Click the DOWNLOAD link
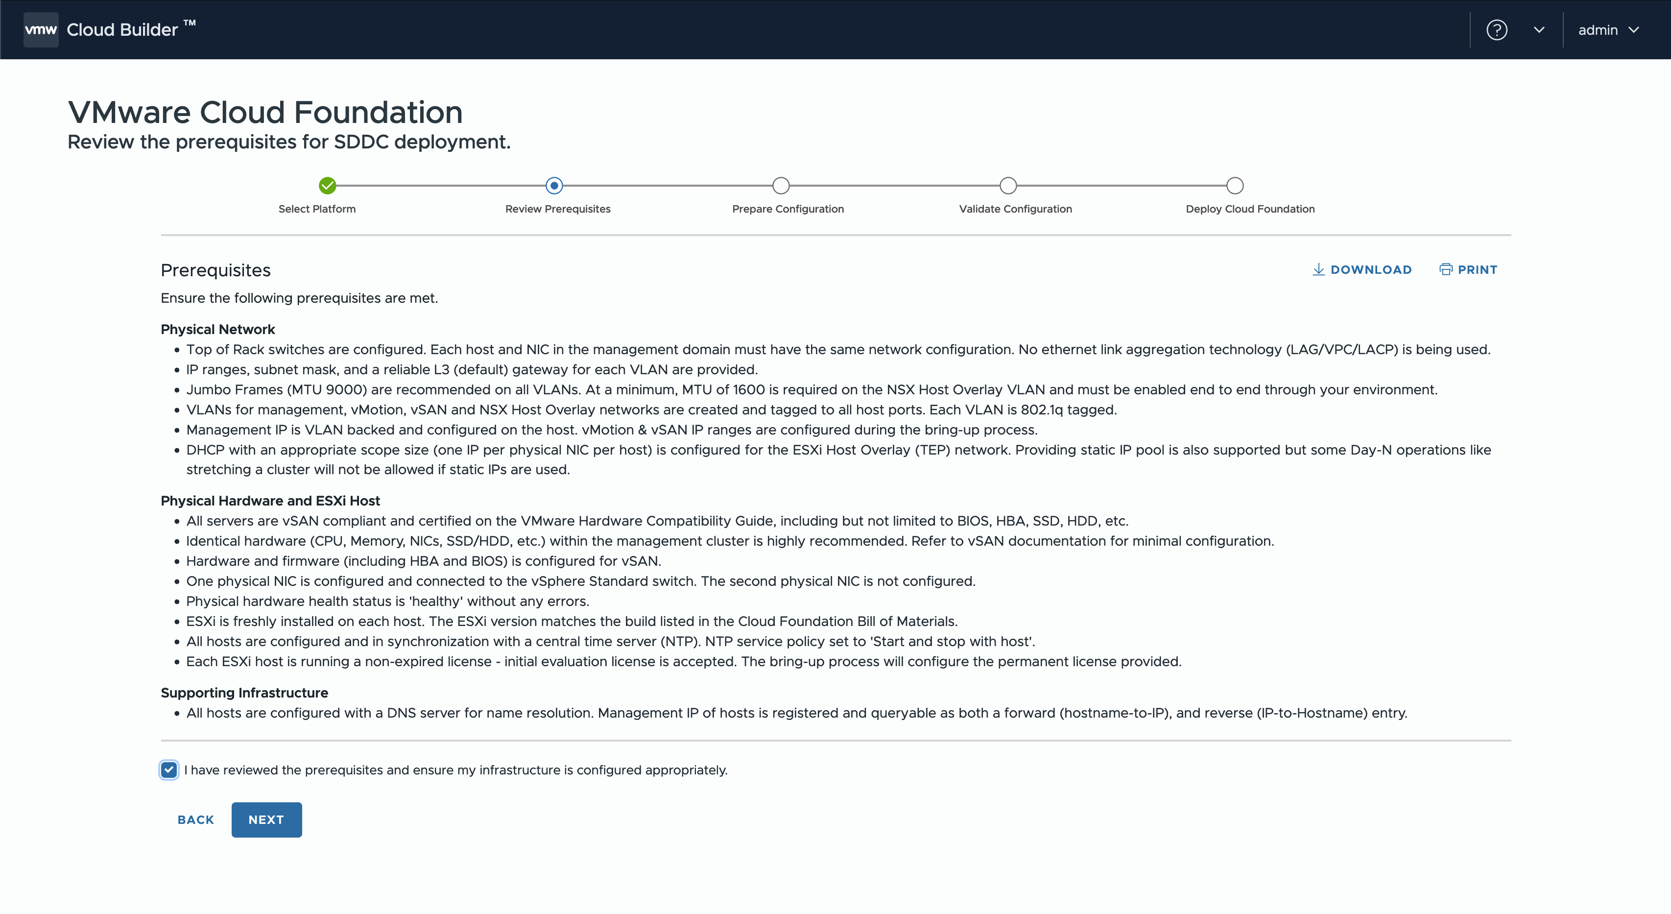The height and width of the screenshot is (914, 1671). [x=1371, y=269]
